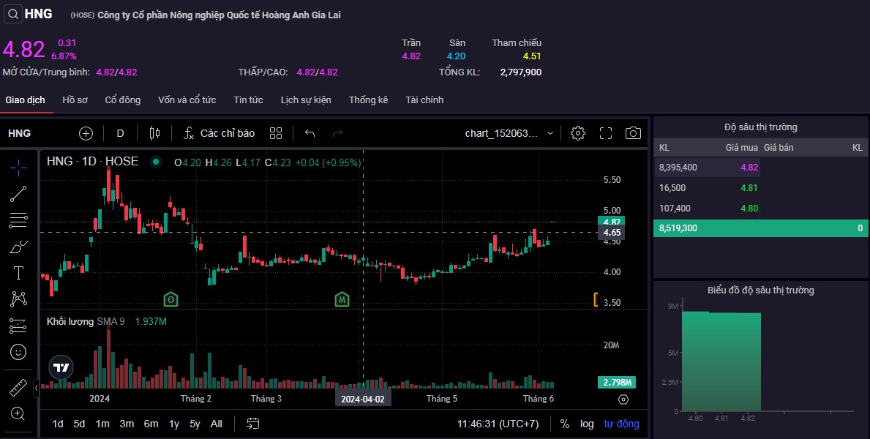Take a chart snapshot with camera icon
The height and width of the screenshot is (439, 870).
coord(633,133)
